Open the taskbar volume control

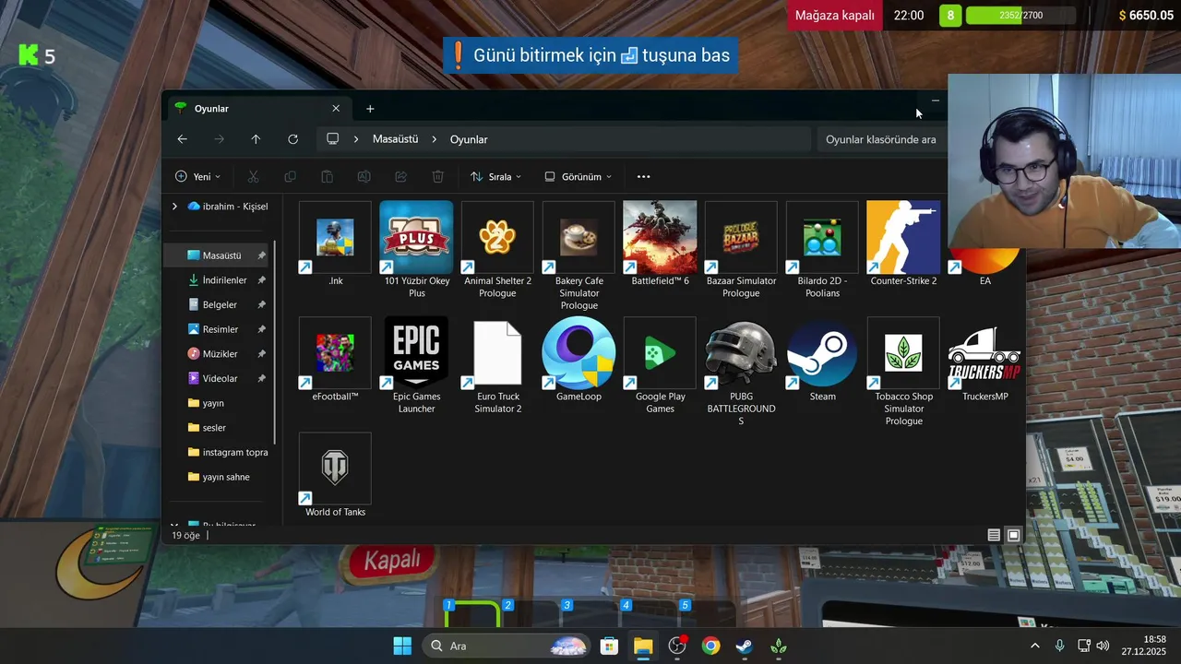coord(1103,646)
